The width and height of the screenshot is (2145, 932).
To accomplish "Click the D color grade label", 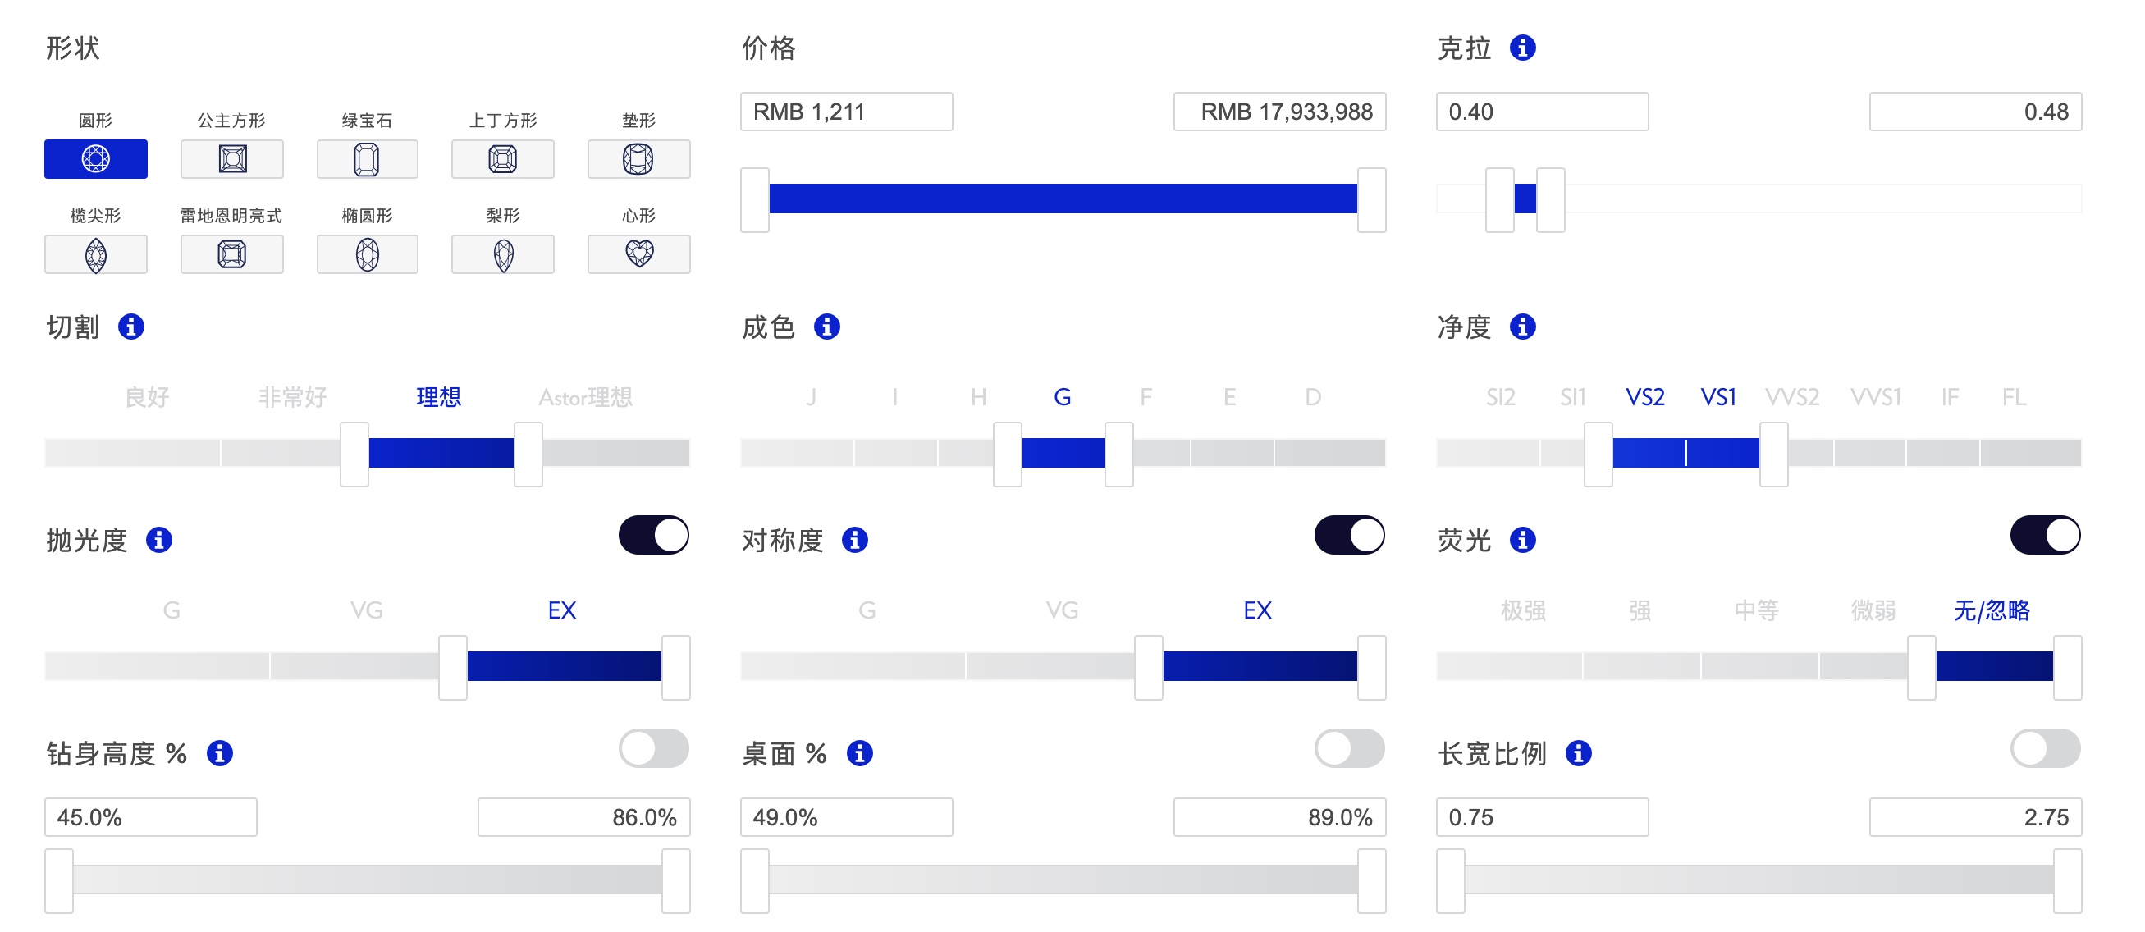I will coord(1312,397).
